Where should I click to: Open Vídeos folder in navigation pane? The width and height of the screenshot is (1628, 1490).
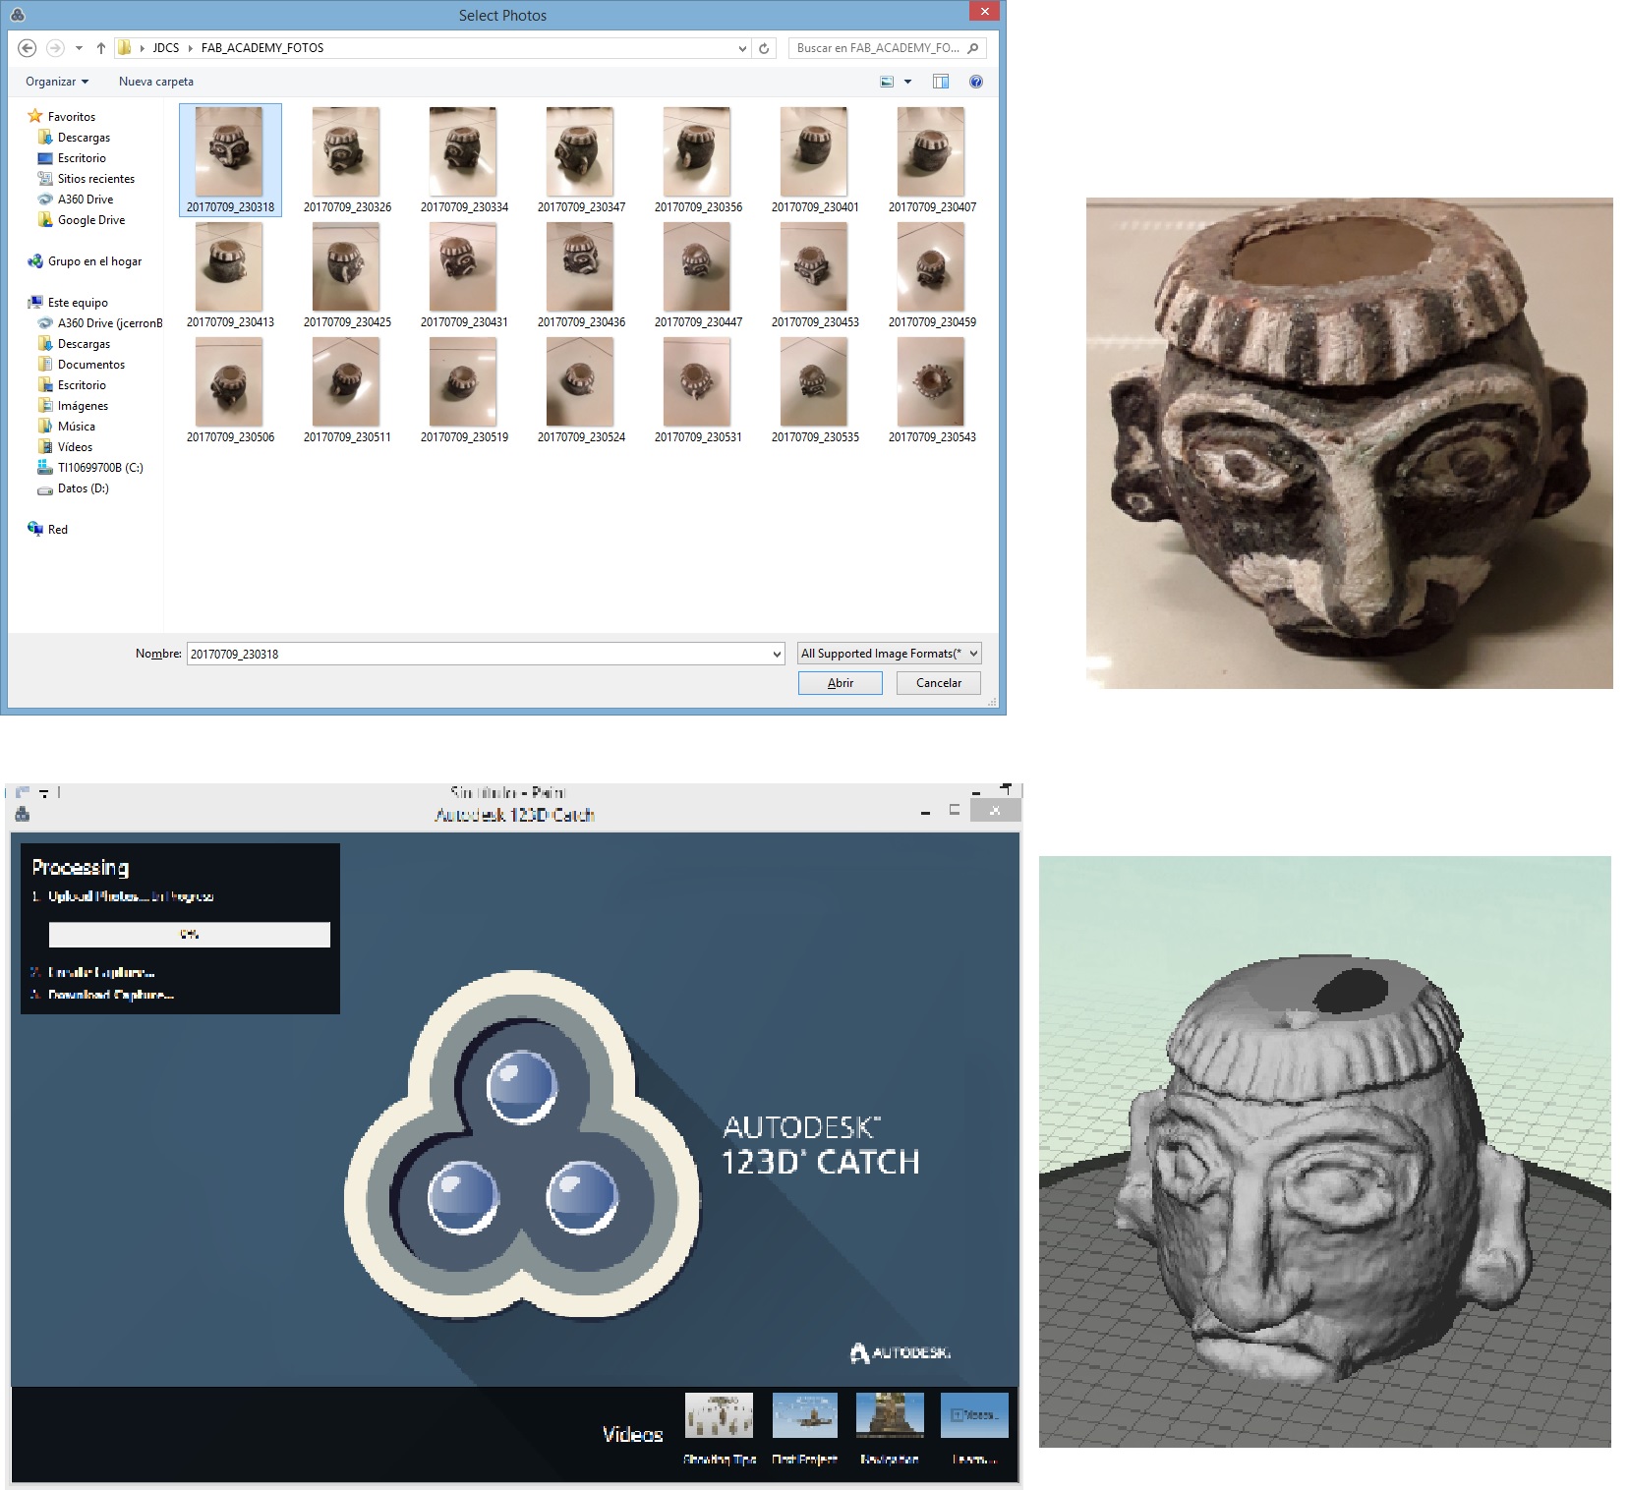point(75,447)
